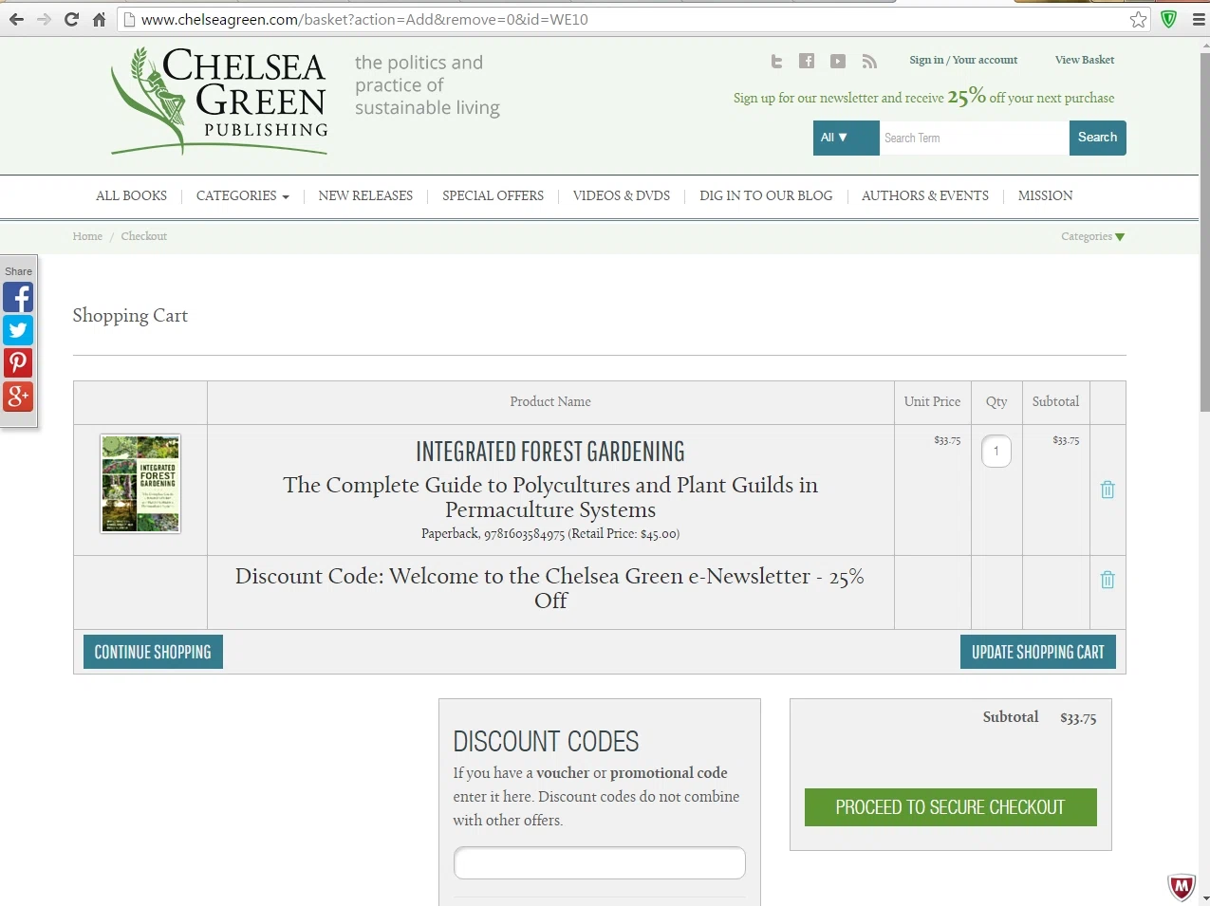This screenshot has width=1210, height=906.
Task: Click the McAfee badge icon
Action: pos(1182,887)
